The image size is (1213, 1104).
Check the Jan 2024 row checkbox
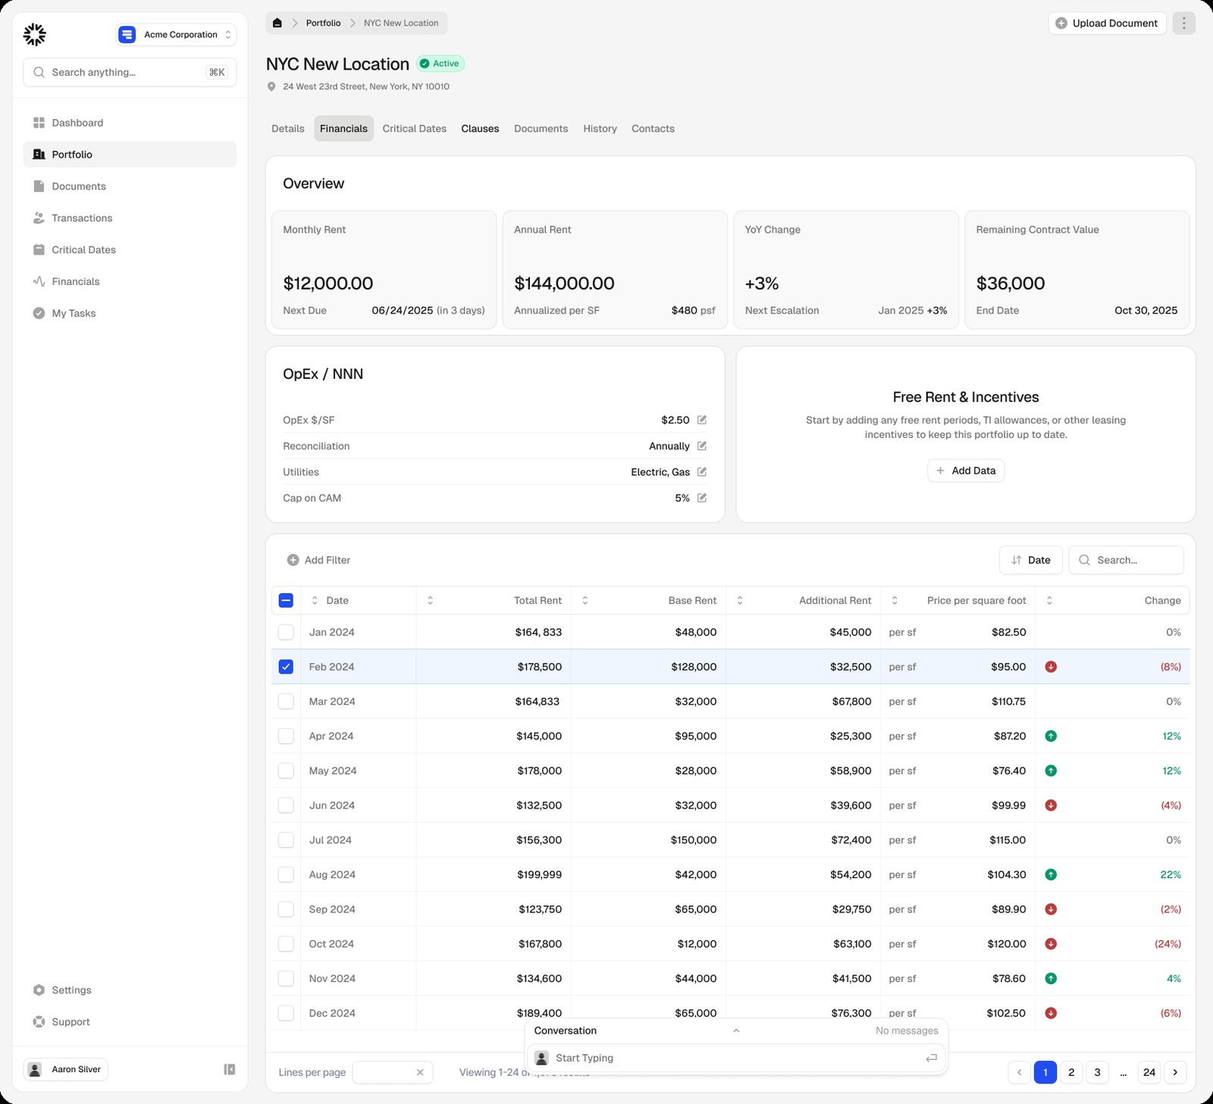286,632
